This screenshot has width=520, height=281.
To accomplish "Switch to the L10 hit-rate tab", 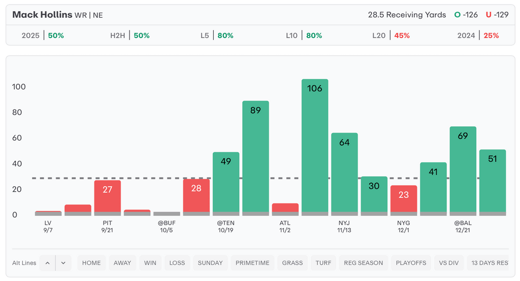I will tap(304, 36).
